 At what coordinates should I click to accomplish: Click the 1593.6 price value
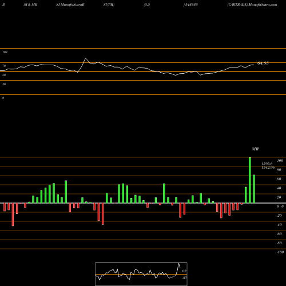(267, 164)
